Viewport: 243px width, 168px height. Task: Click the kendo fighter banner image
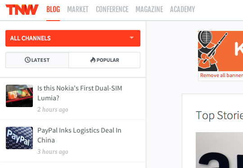220,51
